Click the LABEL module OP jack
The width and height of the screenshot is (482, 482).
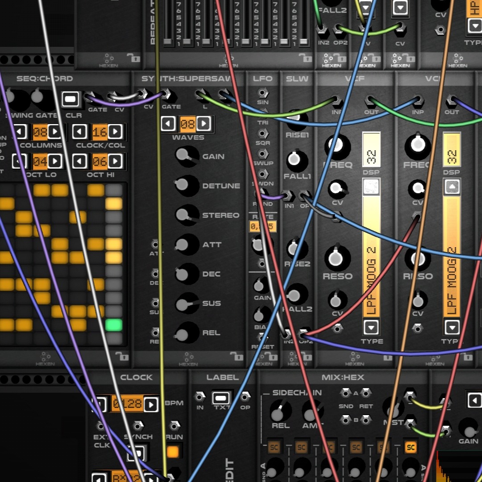(x=245, y=397)
